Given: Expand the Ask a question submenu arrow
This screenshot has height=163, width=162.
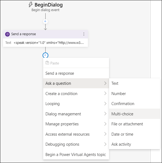Looking at the screenshot, I should point(105,83).
